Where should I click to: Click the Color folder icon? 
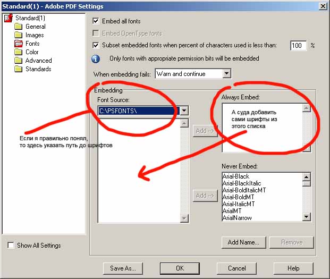(19, 52)
